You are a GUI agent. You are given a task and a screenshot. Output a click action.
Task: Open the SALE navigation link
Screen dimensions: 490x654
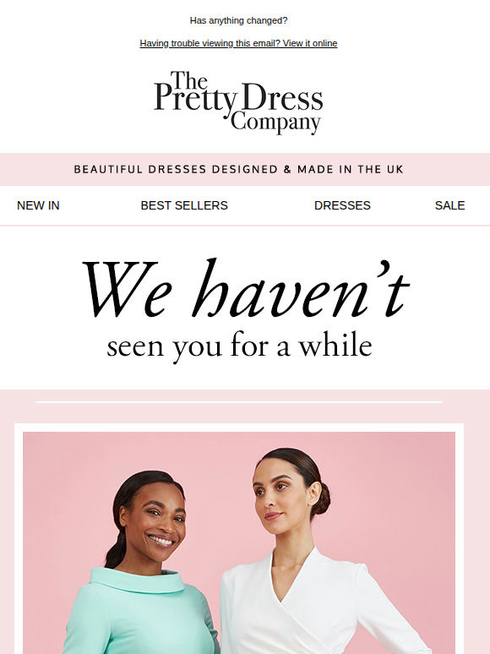coord(450,205)
